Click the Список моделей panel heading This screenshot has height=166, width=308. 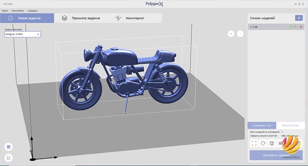[262, 18]
